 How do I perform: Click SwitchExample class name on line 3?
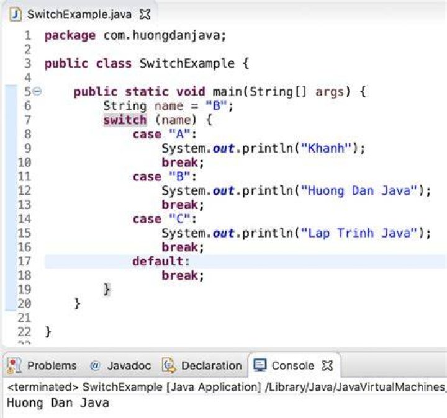[x=187, y=63]
